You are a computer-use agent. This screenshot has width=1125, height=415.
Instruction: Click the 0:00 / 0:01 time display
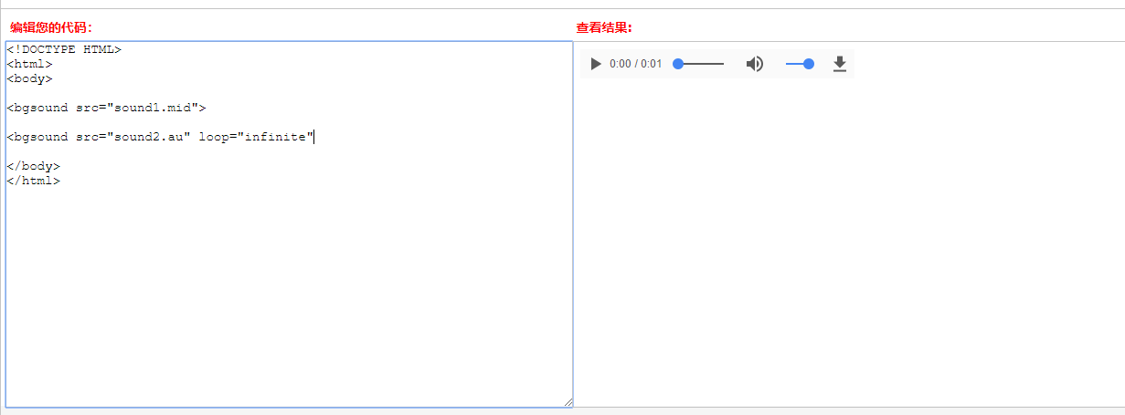(x=635, y=64)
